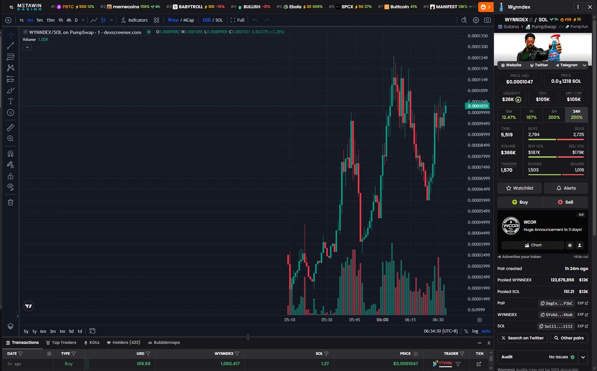Open the Other pairs list
The height and width of the screenshot is (371, 597).
pos(569,338)
